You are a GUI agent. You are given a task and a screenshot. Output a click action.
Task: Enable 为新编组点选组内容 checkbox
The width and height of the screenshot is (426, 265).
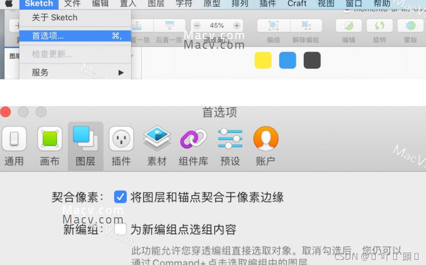pos(120,229)
